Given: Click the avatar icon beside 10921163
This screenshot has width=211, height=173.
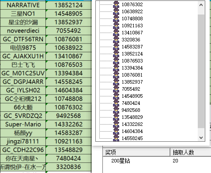Looking at the screenshot, I should click(116, 26).
